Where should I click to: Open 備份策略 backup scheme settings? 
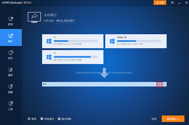(x=65, y=119)
